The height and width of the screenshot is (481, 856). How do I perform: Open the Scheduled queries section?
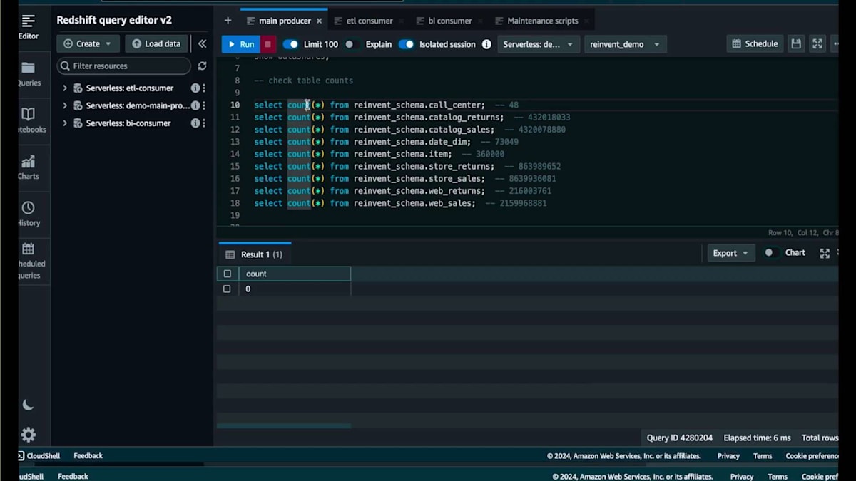pos(30,260)
